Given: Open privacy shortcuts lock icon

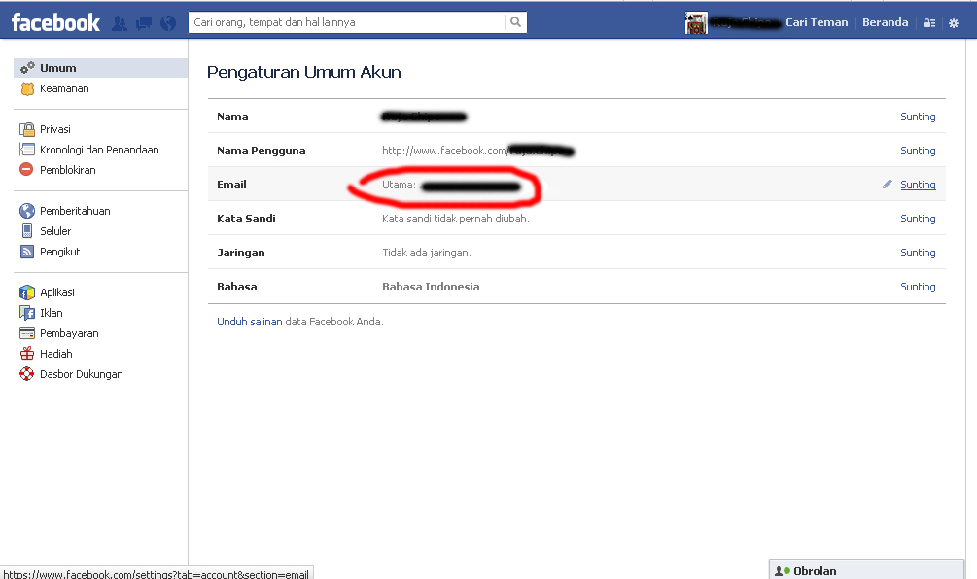Looking at the screenshot, I should point(929,23).
